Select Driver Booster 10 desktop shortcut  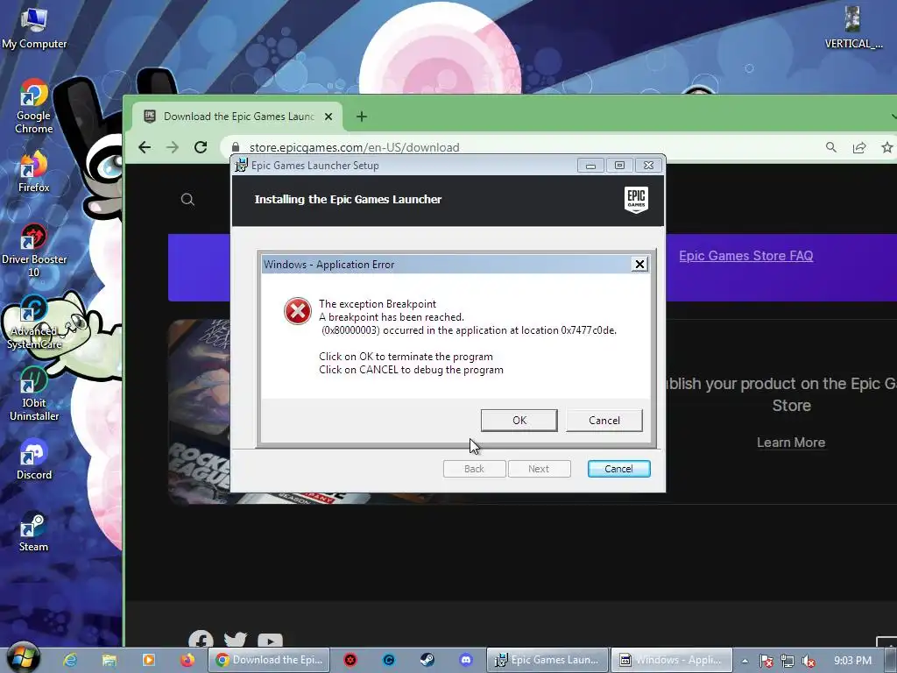[34, 250]
